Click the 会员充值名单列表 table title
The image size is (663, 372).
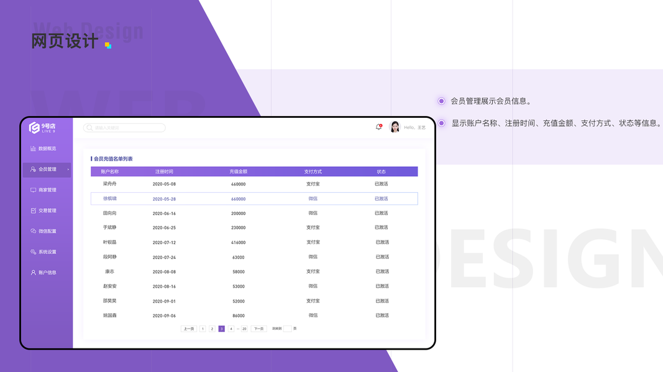tap(113, 159)
